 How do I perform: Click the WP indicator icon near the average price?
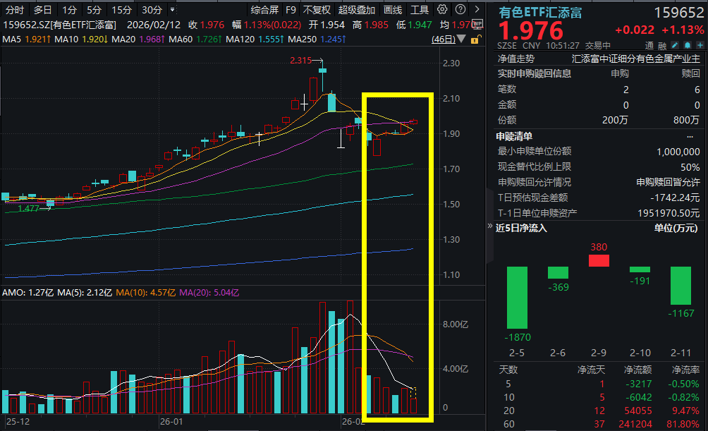pyautogui.click(x=477, y=23)
